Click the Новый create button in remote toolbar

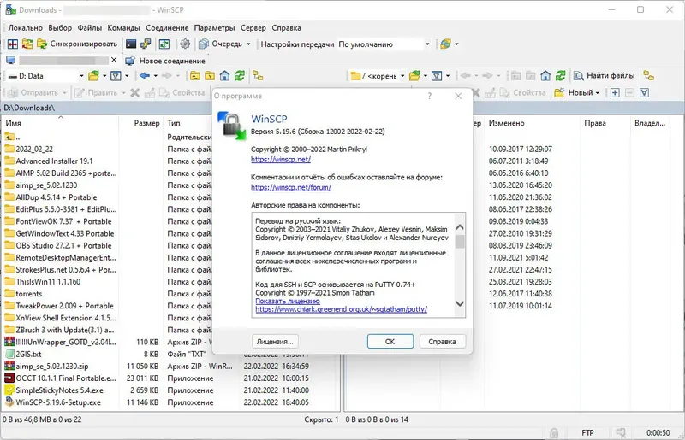[x=574, y=92]
